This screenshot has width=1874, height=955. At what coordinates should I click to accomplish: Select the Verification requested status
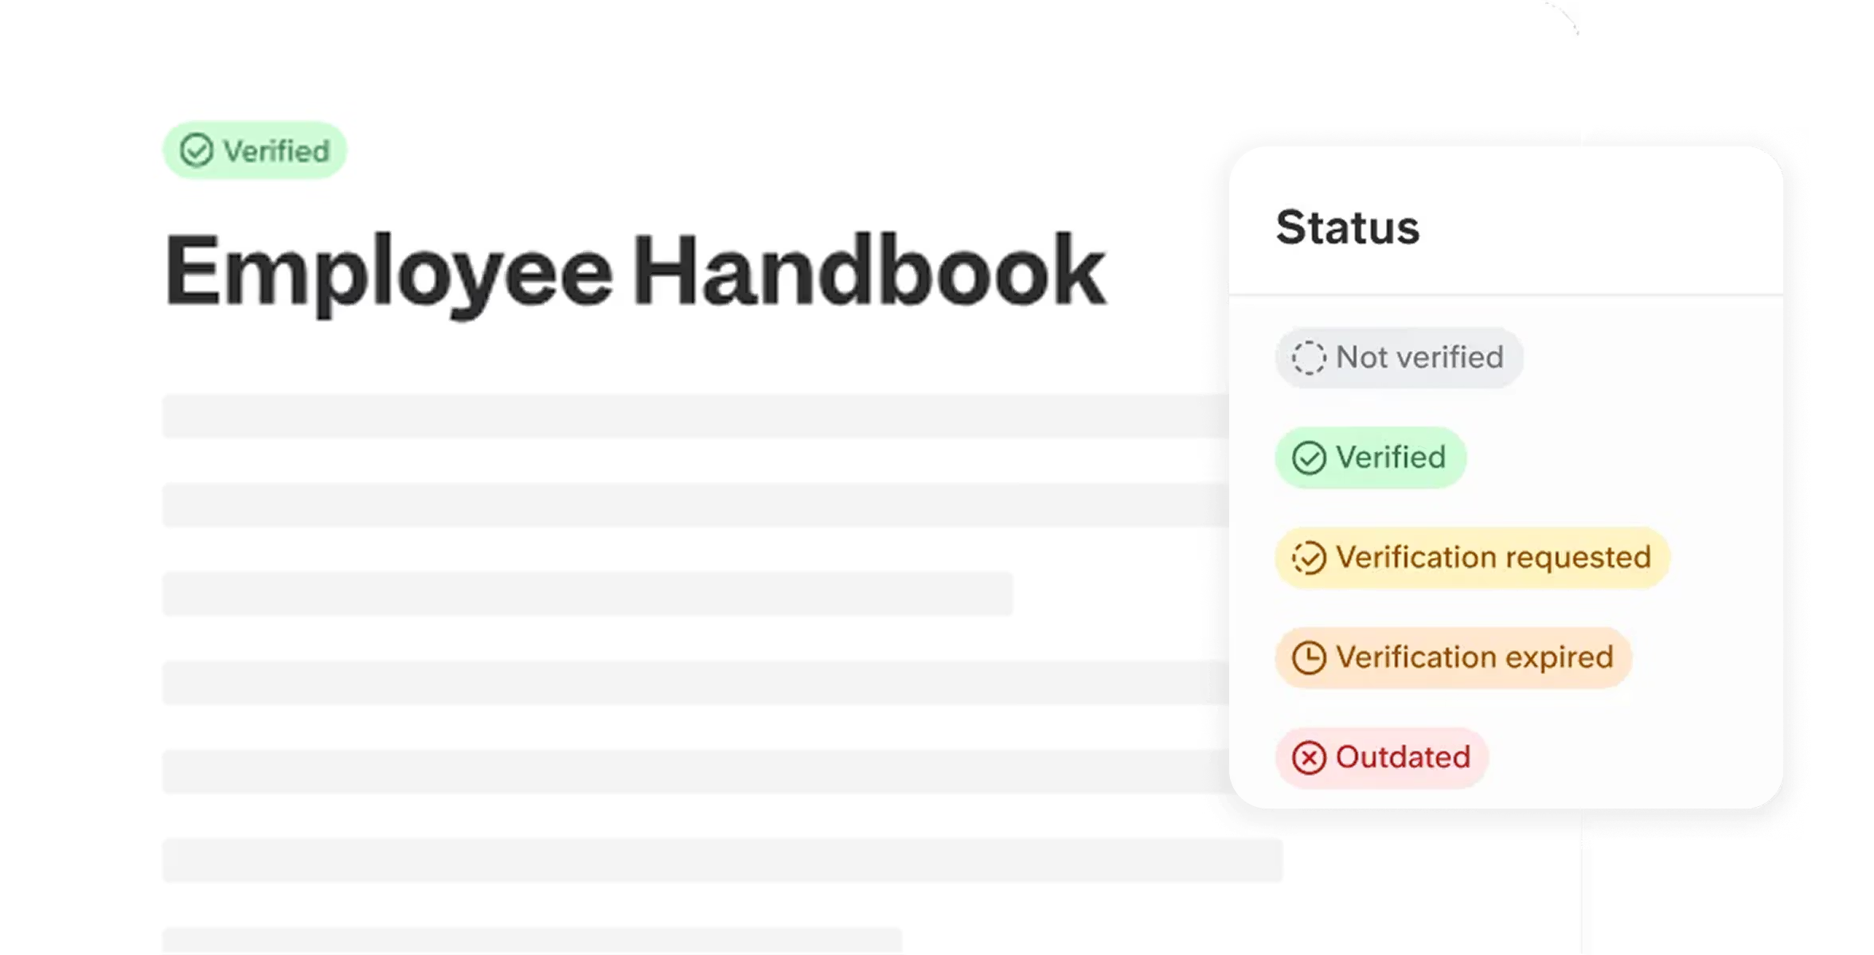click(1471, 557)
